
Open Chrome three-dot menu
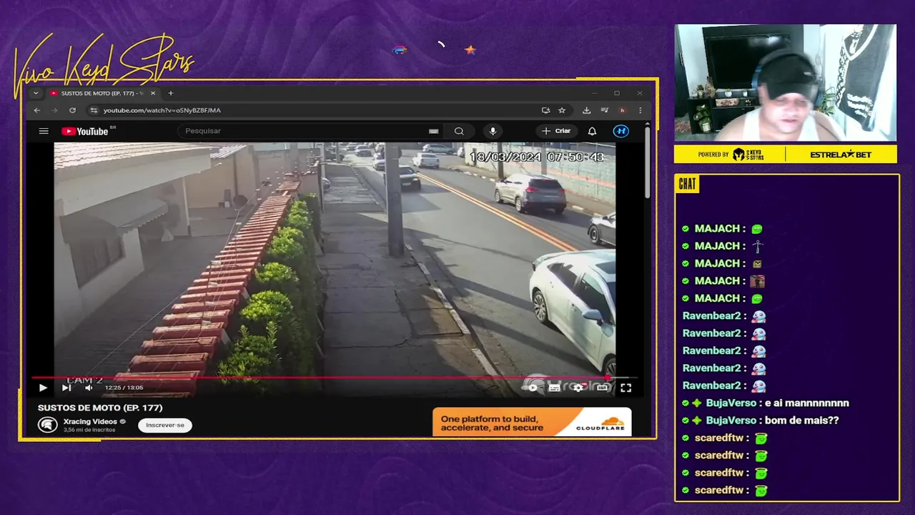pos(640,110)
